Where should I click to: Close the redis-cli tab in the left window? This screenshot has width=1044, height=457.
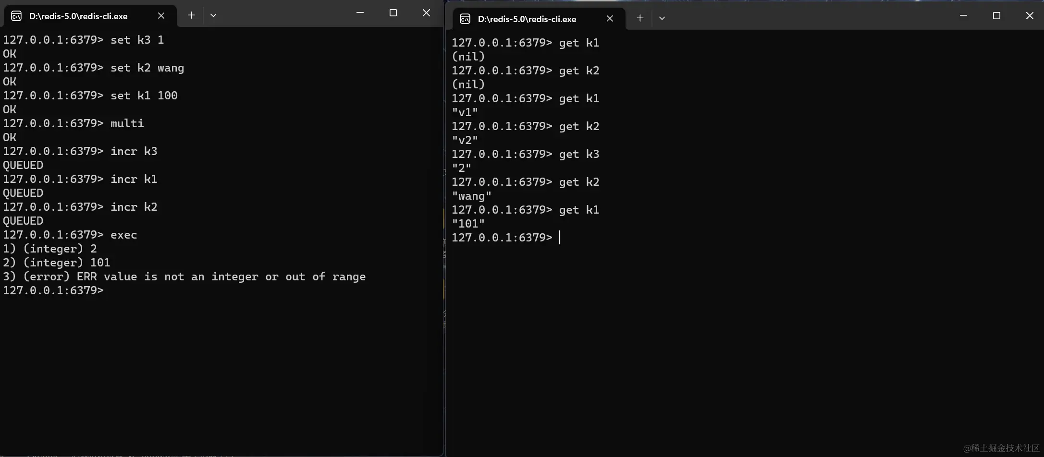click(161, 16)
